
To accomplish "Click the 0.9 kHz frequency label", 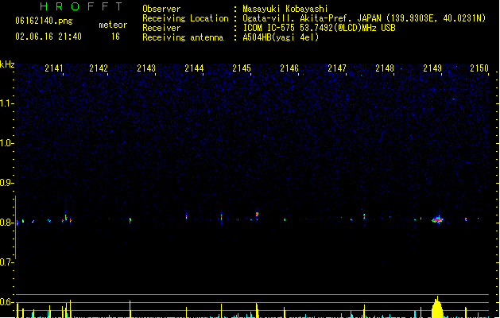I will point(6,183).
